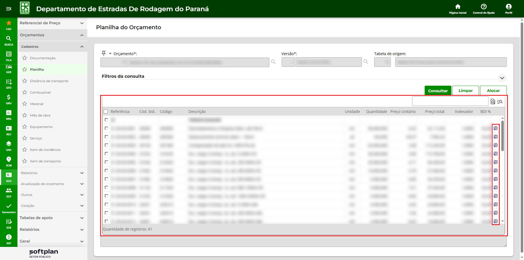Image resolution: width=524 pixels, height=260 pixels.
Task: Expand the Filtros da consulta section
Action: (502, 78)
